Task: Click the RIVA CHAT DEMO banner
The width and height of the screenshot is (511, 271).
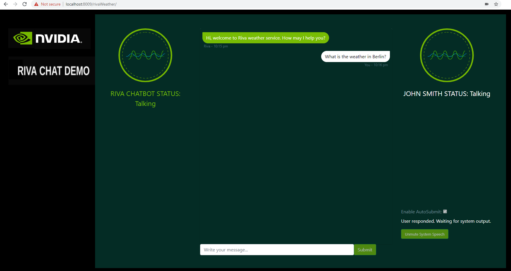Action: pyautogui.click(x=52, y=71)
